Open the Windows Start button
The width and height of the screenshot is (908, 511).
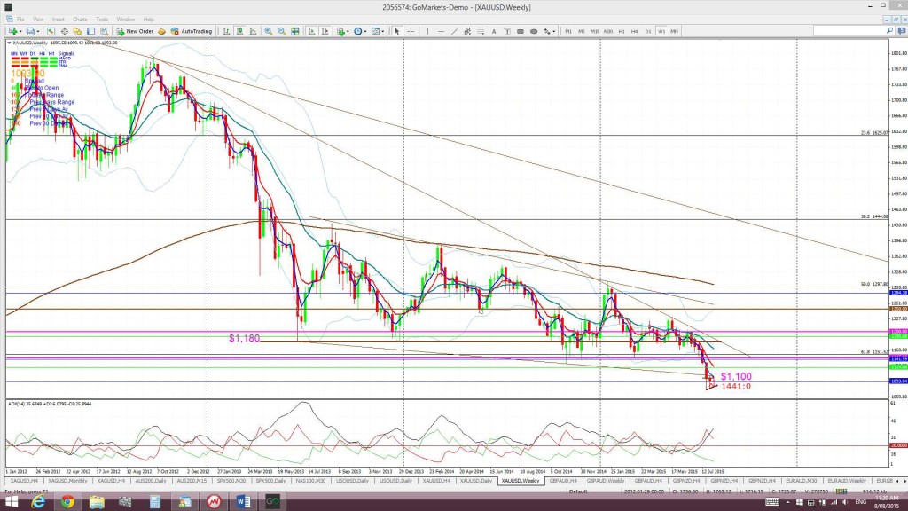coord(11,502)
